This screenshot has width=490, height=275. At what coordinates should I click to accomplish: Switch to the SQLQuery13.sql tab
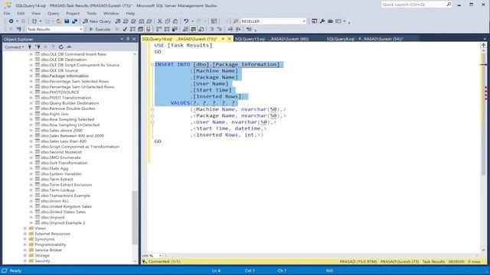[x=272, y=39]
